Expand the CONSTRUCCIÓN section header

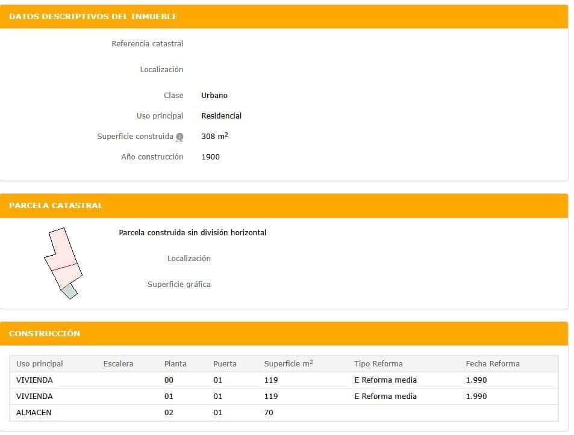click(x=44, y=333)
